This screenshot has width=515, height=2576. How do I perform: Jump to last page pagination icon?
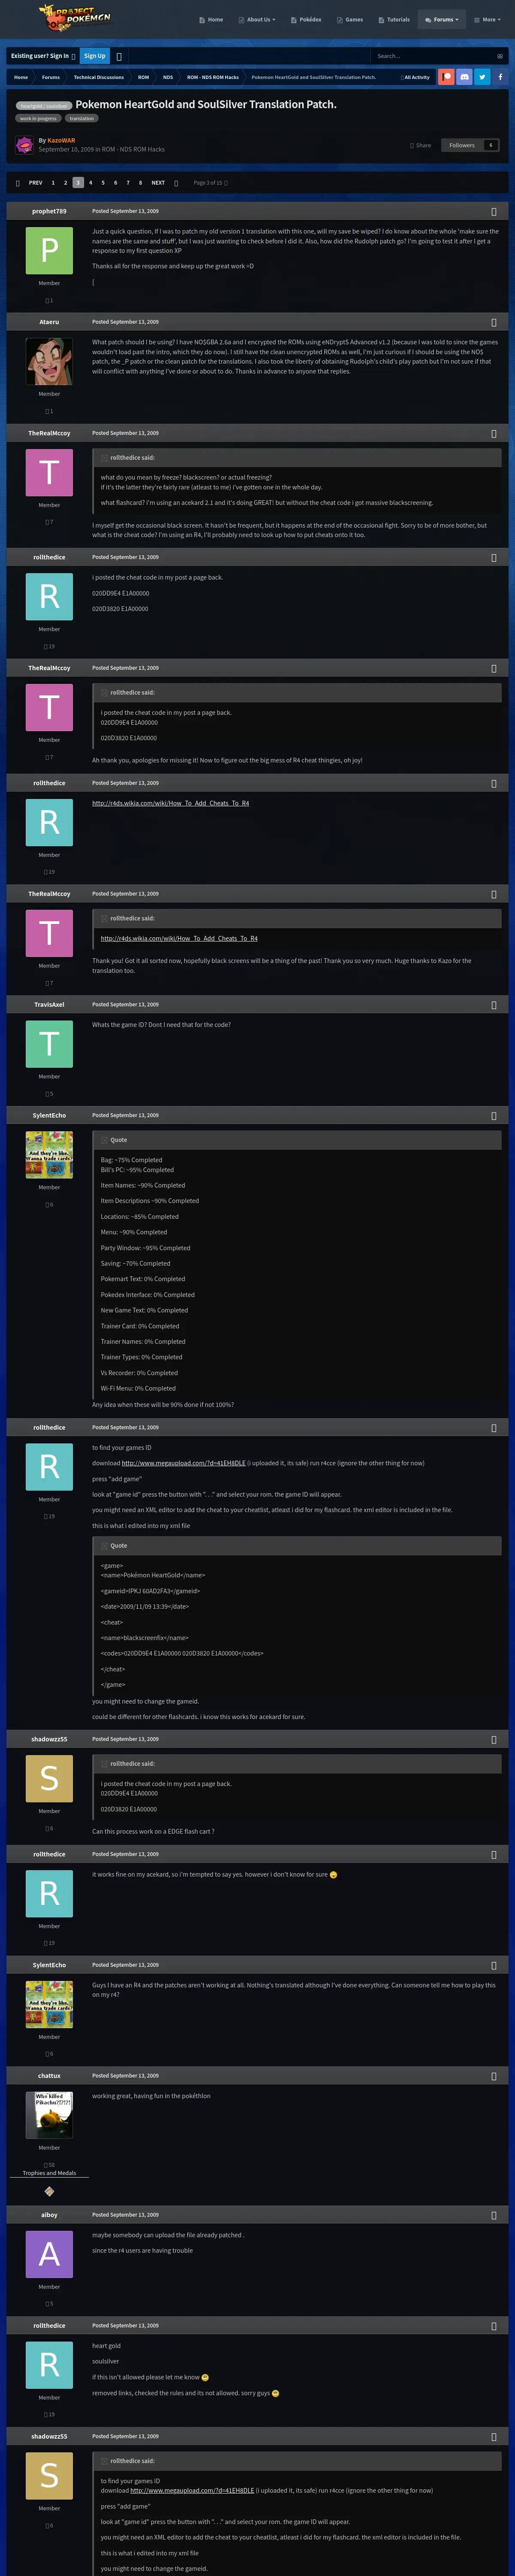tap(176, 183)
